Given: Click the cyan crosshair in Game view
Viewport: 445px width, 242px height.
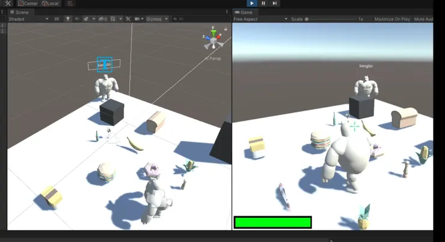Looking at the screenshot, I should 354,126.
